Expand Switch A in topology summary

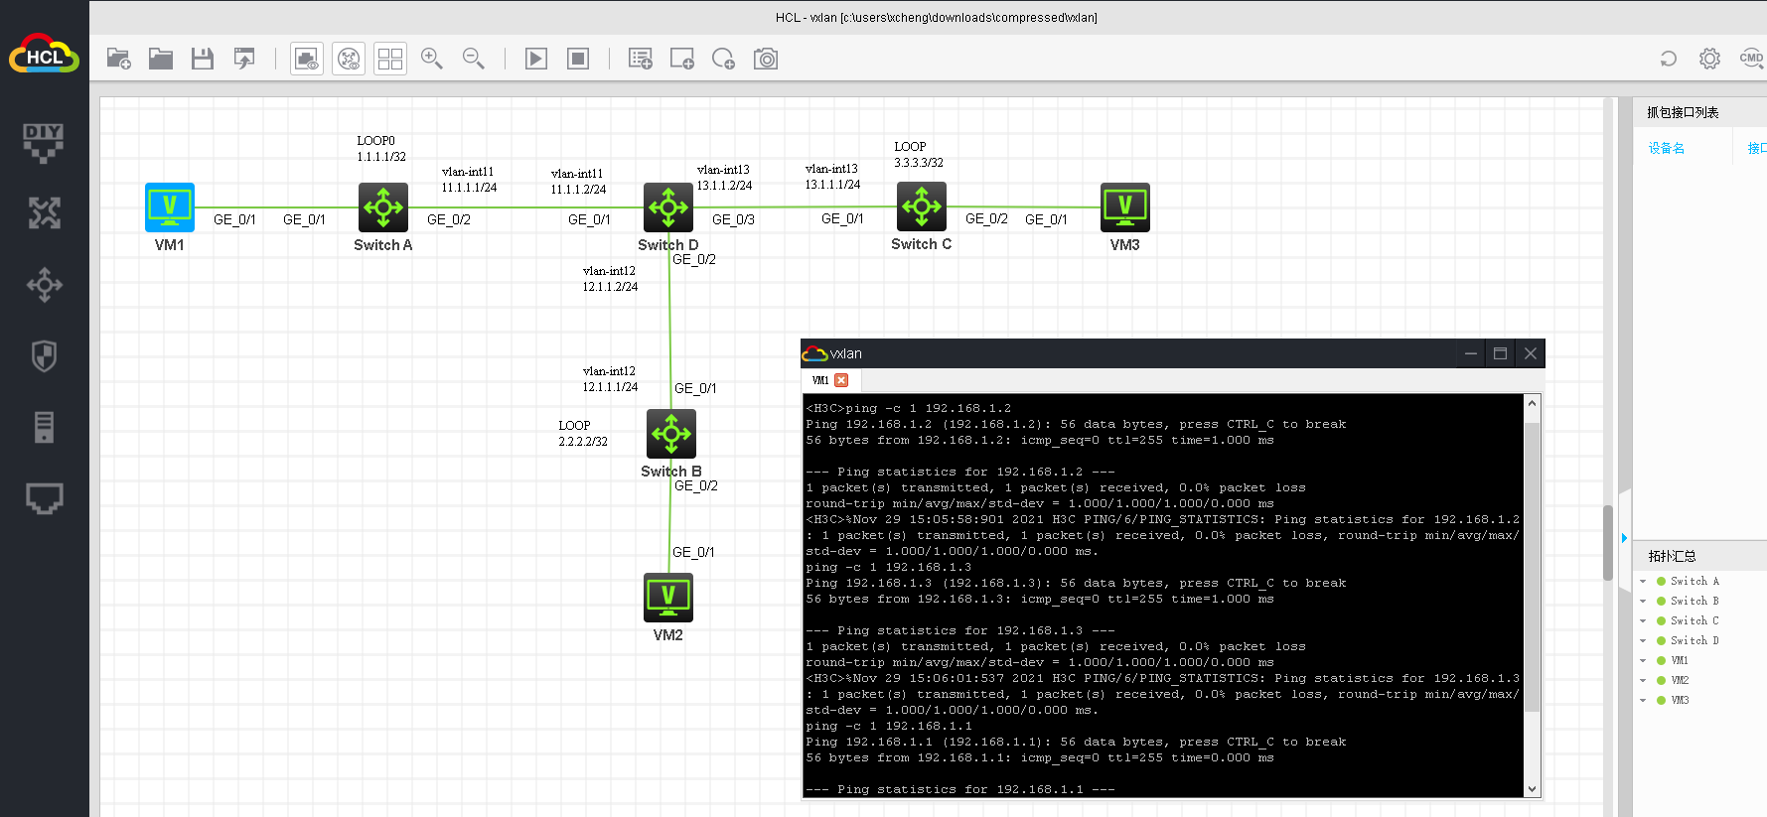click(x=1643, y=582)
